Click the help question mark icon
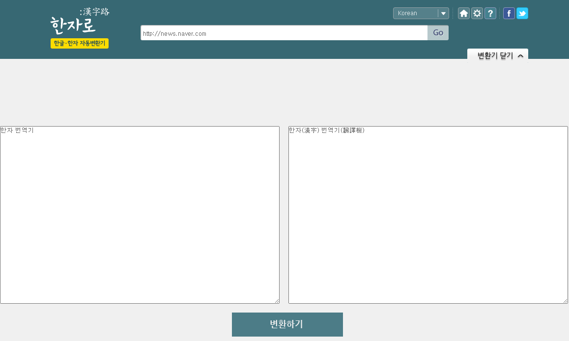 (x=490, y=13)
